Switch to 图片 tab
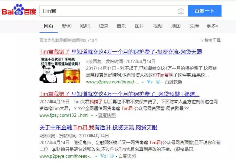Image resolution: width=236 pixels, height=161 pixels. (139, 26)
